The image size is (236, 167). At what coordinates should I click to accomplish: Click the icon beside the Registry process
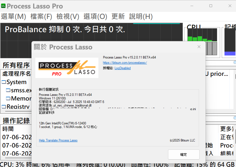pyautogui.click(x=4, y=107)
